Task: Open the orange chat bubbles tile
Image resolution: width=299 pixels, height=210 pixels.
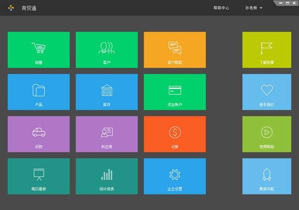Action: click(175, 50)
